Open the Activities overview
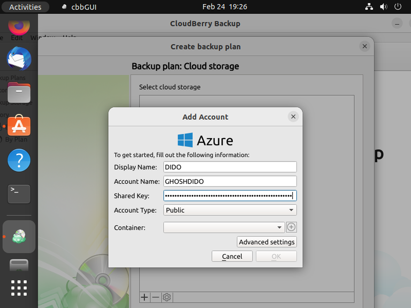 pos(25,7)
